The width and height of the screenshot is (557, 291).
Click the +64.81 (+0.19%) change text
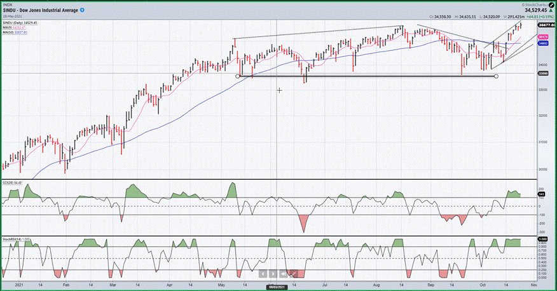click(540, 17)
